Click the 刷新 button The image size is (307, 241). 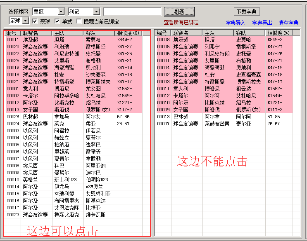(x=179, y=12)
